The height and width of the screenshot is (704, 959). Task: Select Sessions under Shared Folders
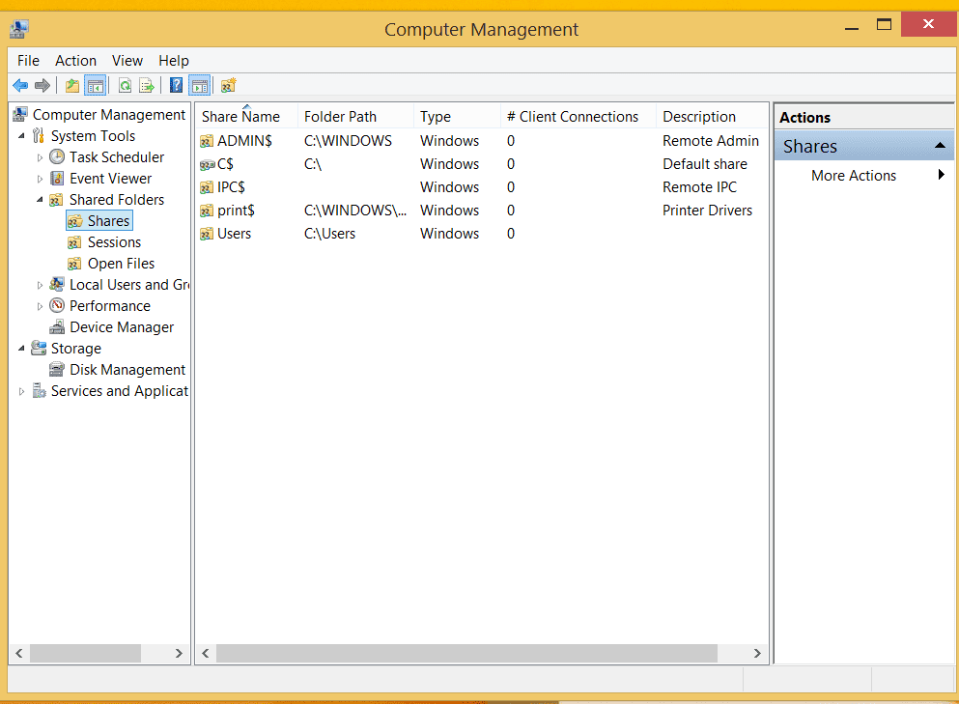coord(114,242)
